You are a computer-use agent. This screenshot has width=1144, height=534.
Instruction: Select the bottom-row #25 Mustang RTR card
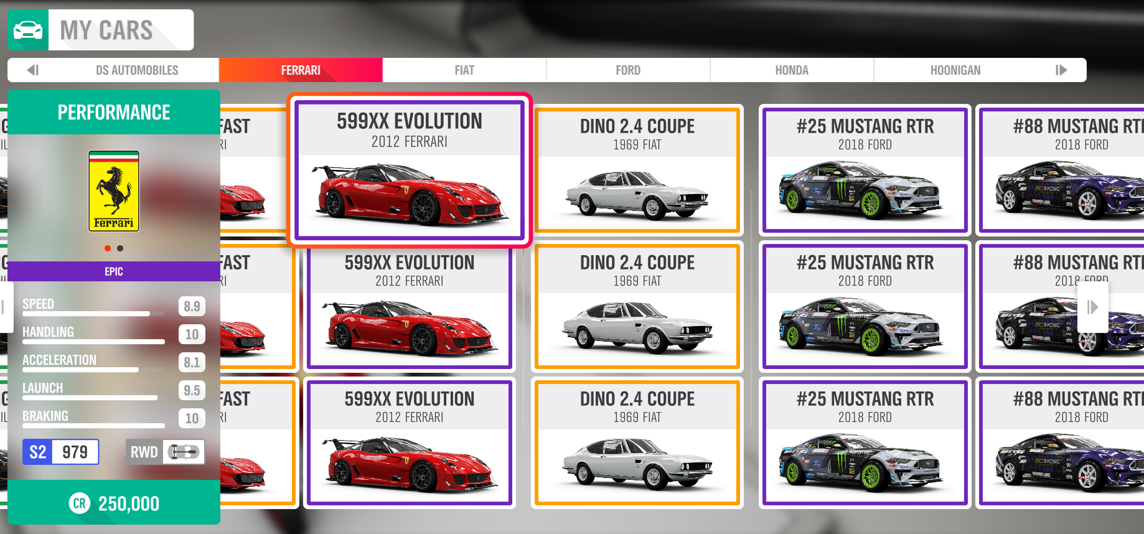pyautogui.click(x=865, y=443)
